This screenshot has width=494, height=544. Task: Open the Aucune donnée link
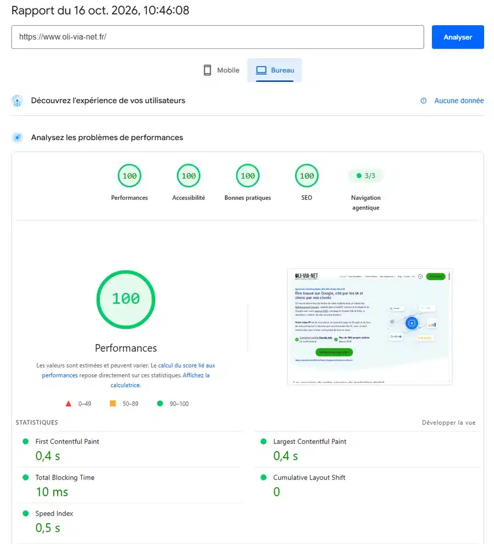(459, 101)
